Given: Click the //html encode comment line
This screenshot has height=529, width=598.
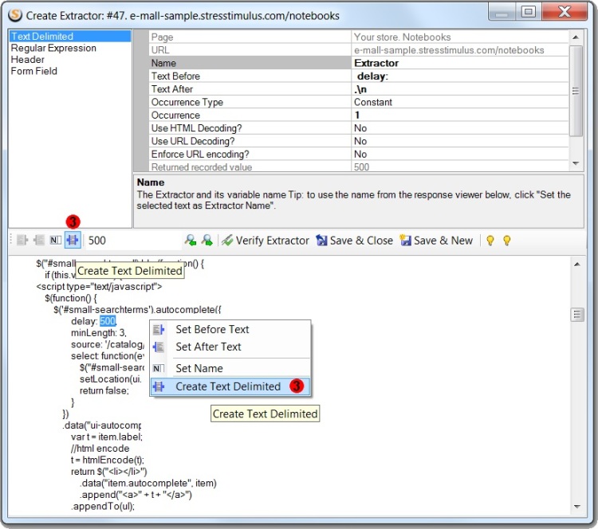Looking at the screenshot, I should tap(100, 449).
